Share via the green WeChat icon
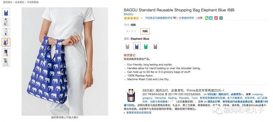This screenshot has height=122, width=273. pos(207,18)
